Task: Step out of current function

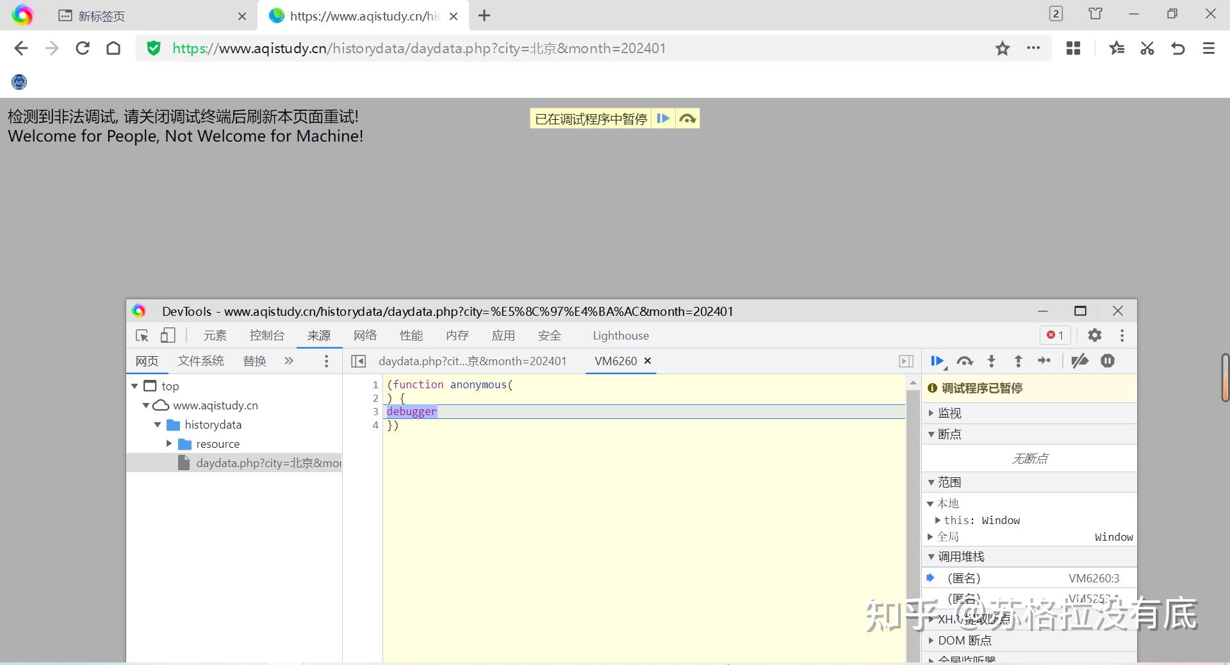Action: pyautogui.click(x=1017, y=361)
